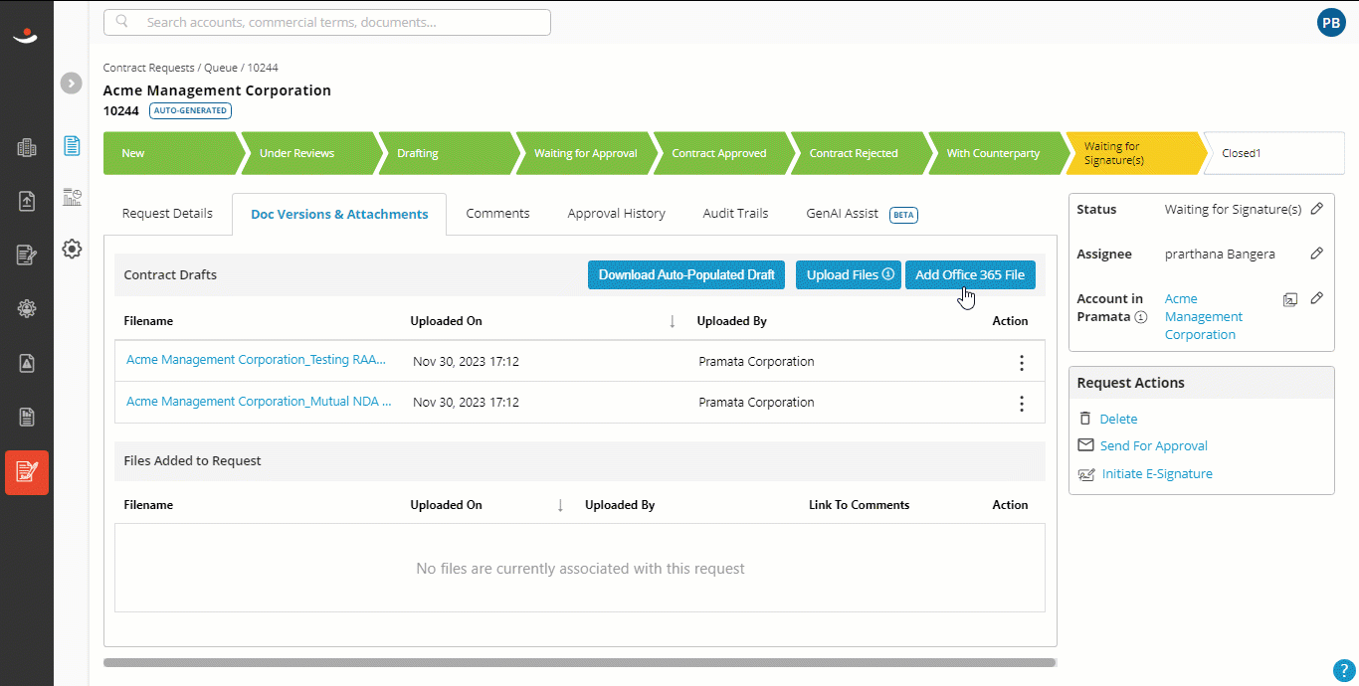Screen dimensions: 1359x686
Task: Click the Upload Files button
Action: (849, 275)
